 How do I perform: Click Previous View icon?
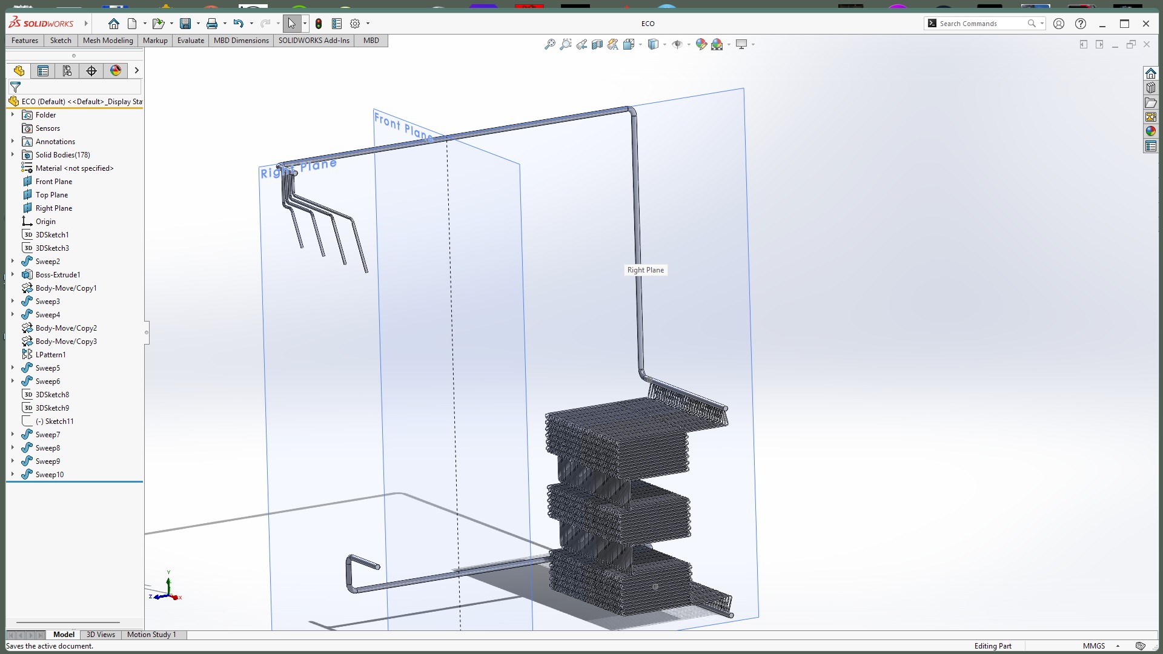tap(581, 44)
